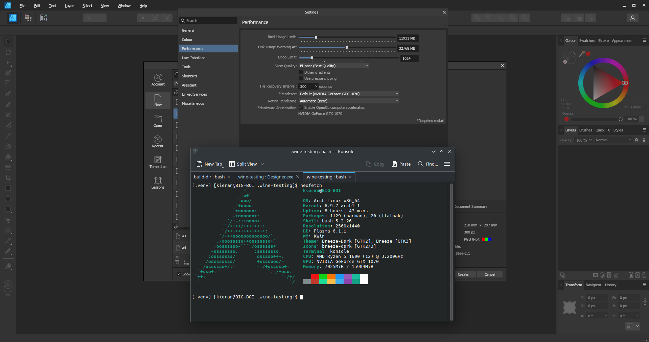
Task: Switch to the Designer persona icon
Action: (13, 18)
